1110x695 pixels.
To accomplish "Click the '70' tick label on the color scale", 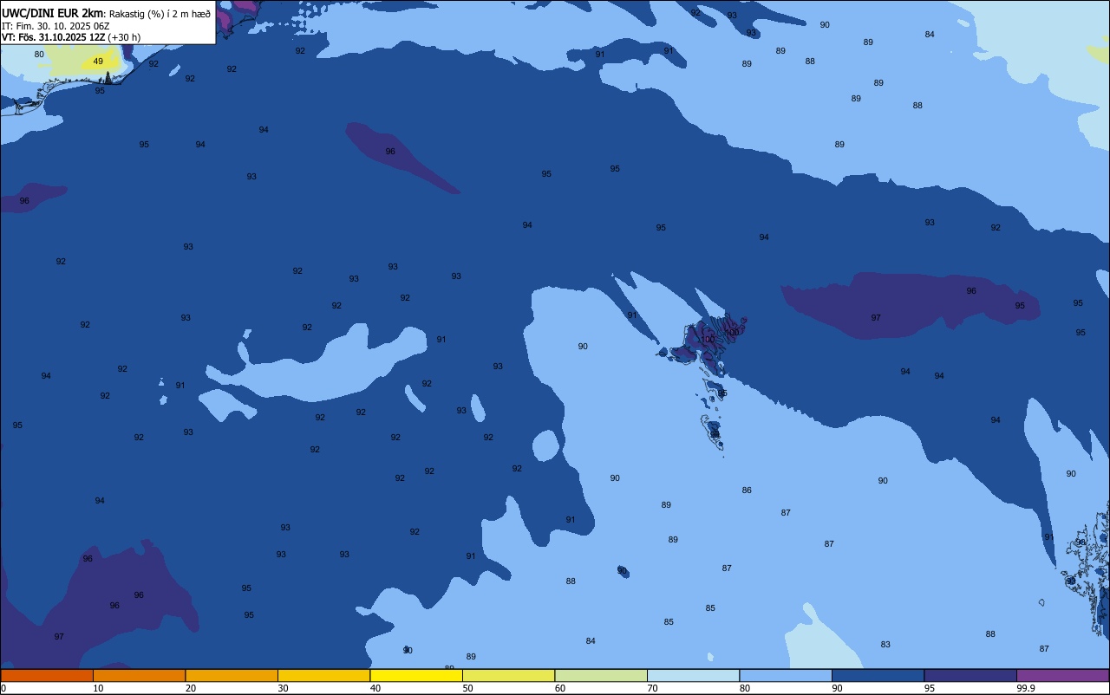I will click(x=653, y=688).
